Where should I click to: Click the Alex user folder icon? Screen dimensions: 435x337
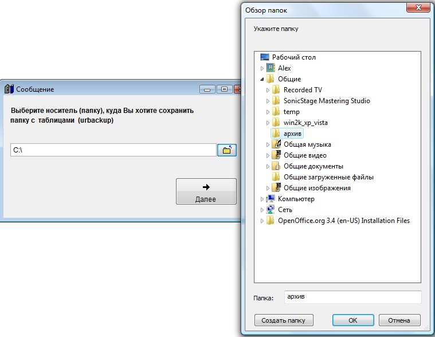click(271, 68)
